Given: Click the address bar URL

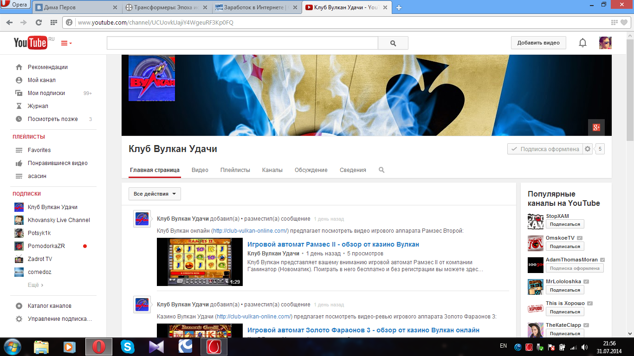Looking at the screenshot, I should [155, 22].
